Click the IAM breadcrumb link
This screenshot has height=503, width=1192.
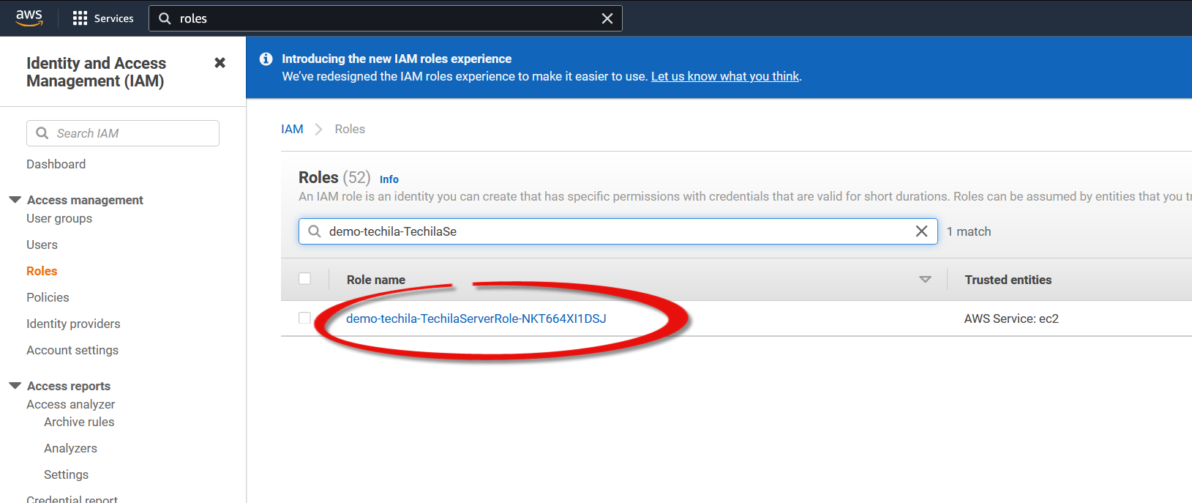tap(292, 129)
